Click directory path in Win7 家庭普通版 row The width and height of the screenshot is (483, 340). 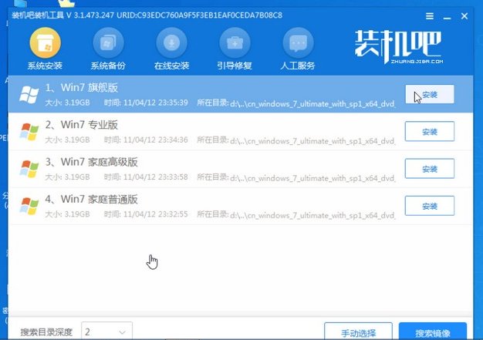312,215
